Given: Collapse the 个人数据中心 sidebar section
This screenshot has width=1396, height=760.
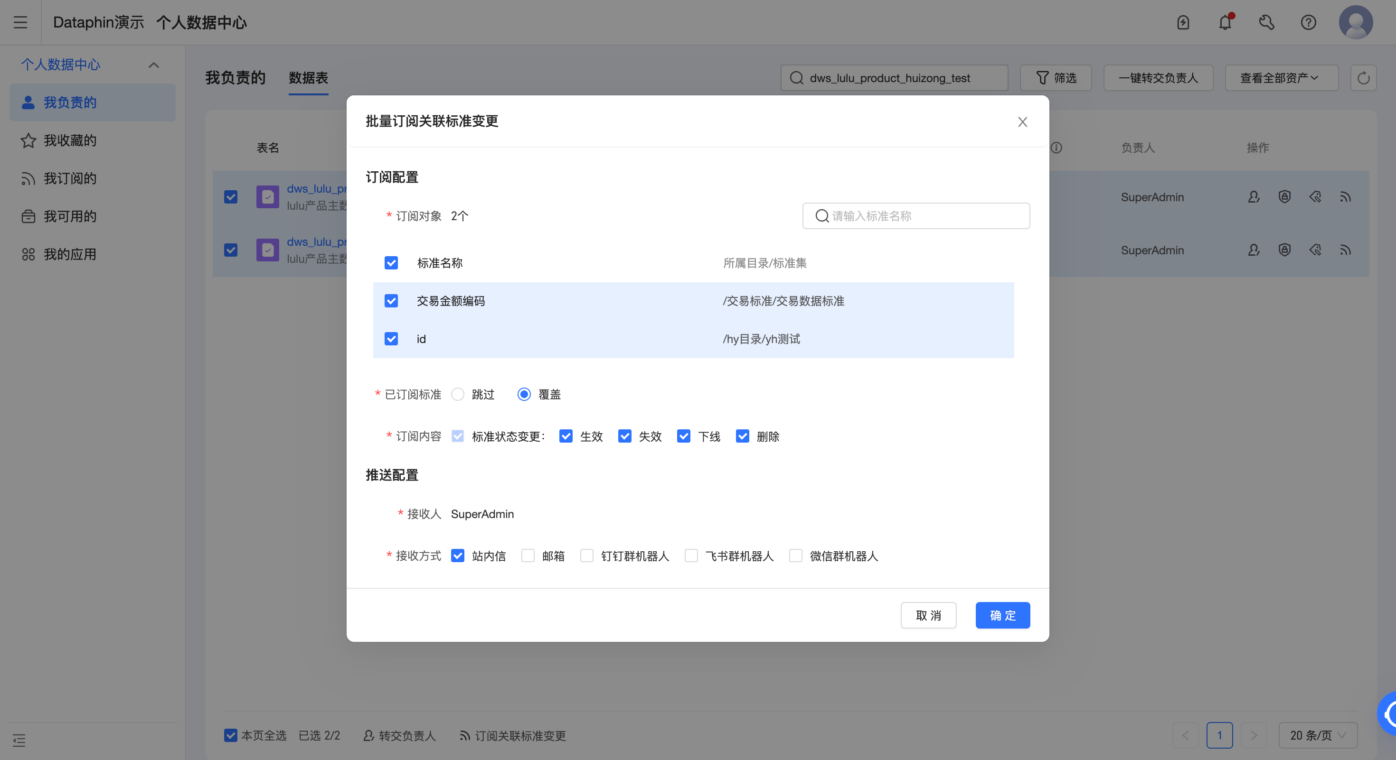Looking at the screenshot, I should [x=153, y=65].
